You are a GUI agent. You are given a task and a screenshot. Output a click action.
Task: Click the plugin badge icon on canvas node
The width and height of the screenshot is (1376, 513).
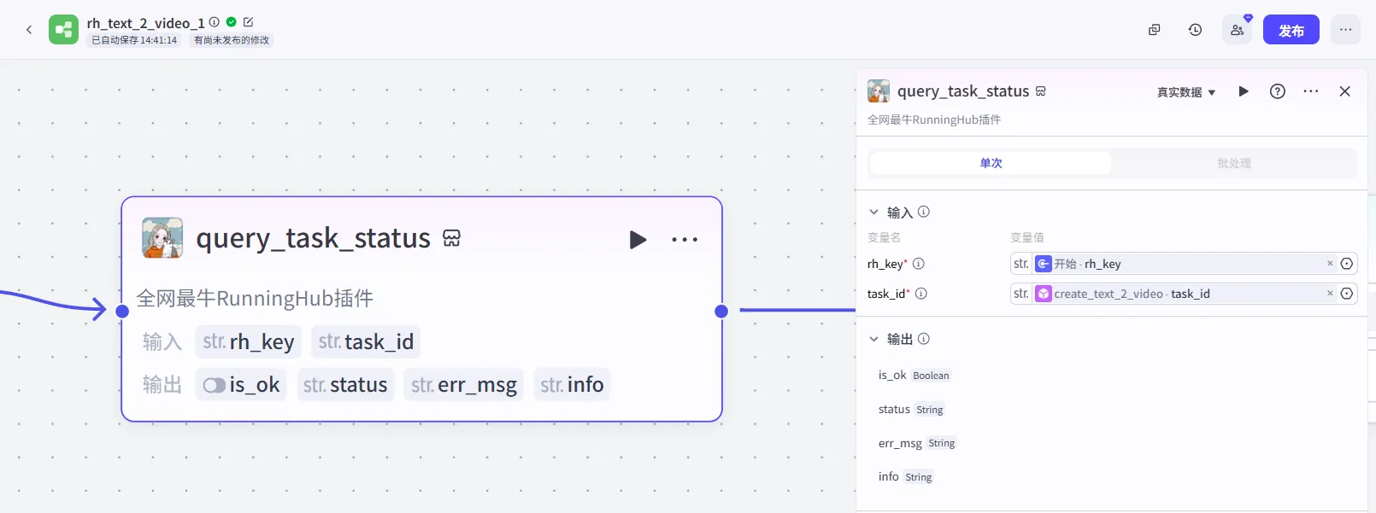point(452,238)
